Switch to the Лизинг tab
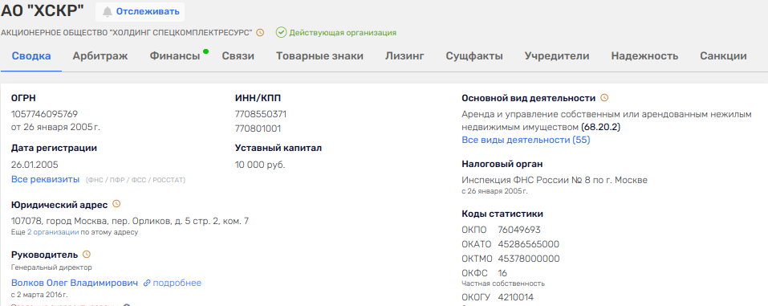 pos(404,56)
